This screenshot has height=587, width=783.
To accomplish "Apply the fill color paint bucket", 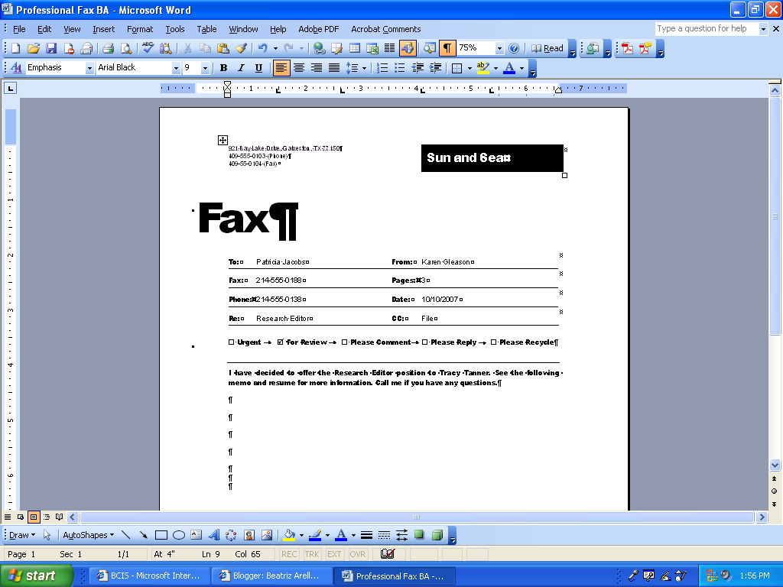I will (289, 535).
